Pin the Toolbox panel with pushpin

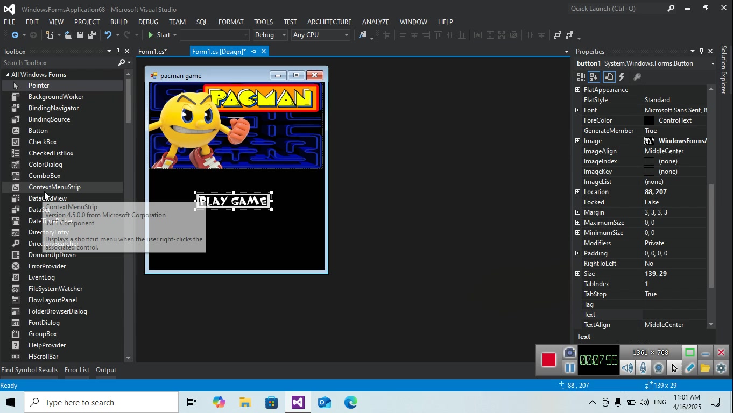tap(118, 51)
